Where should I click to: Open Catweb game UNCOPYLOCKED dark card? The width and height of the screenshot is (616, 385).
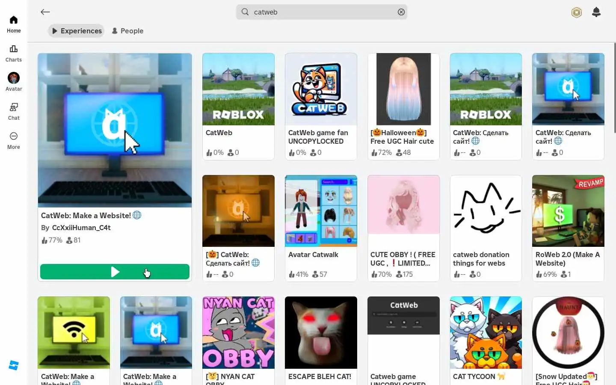point(403,341)
